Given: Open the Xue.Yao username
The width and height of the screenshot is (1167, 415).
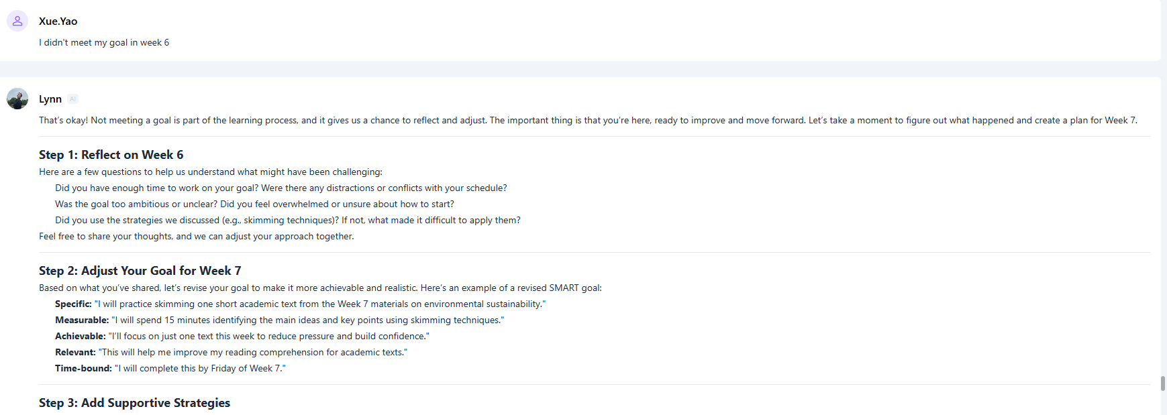Looking at the screenshot, I should [x=58, y=21].
